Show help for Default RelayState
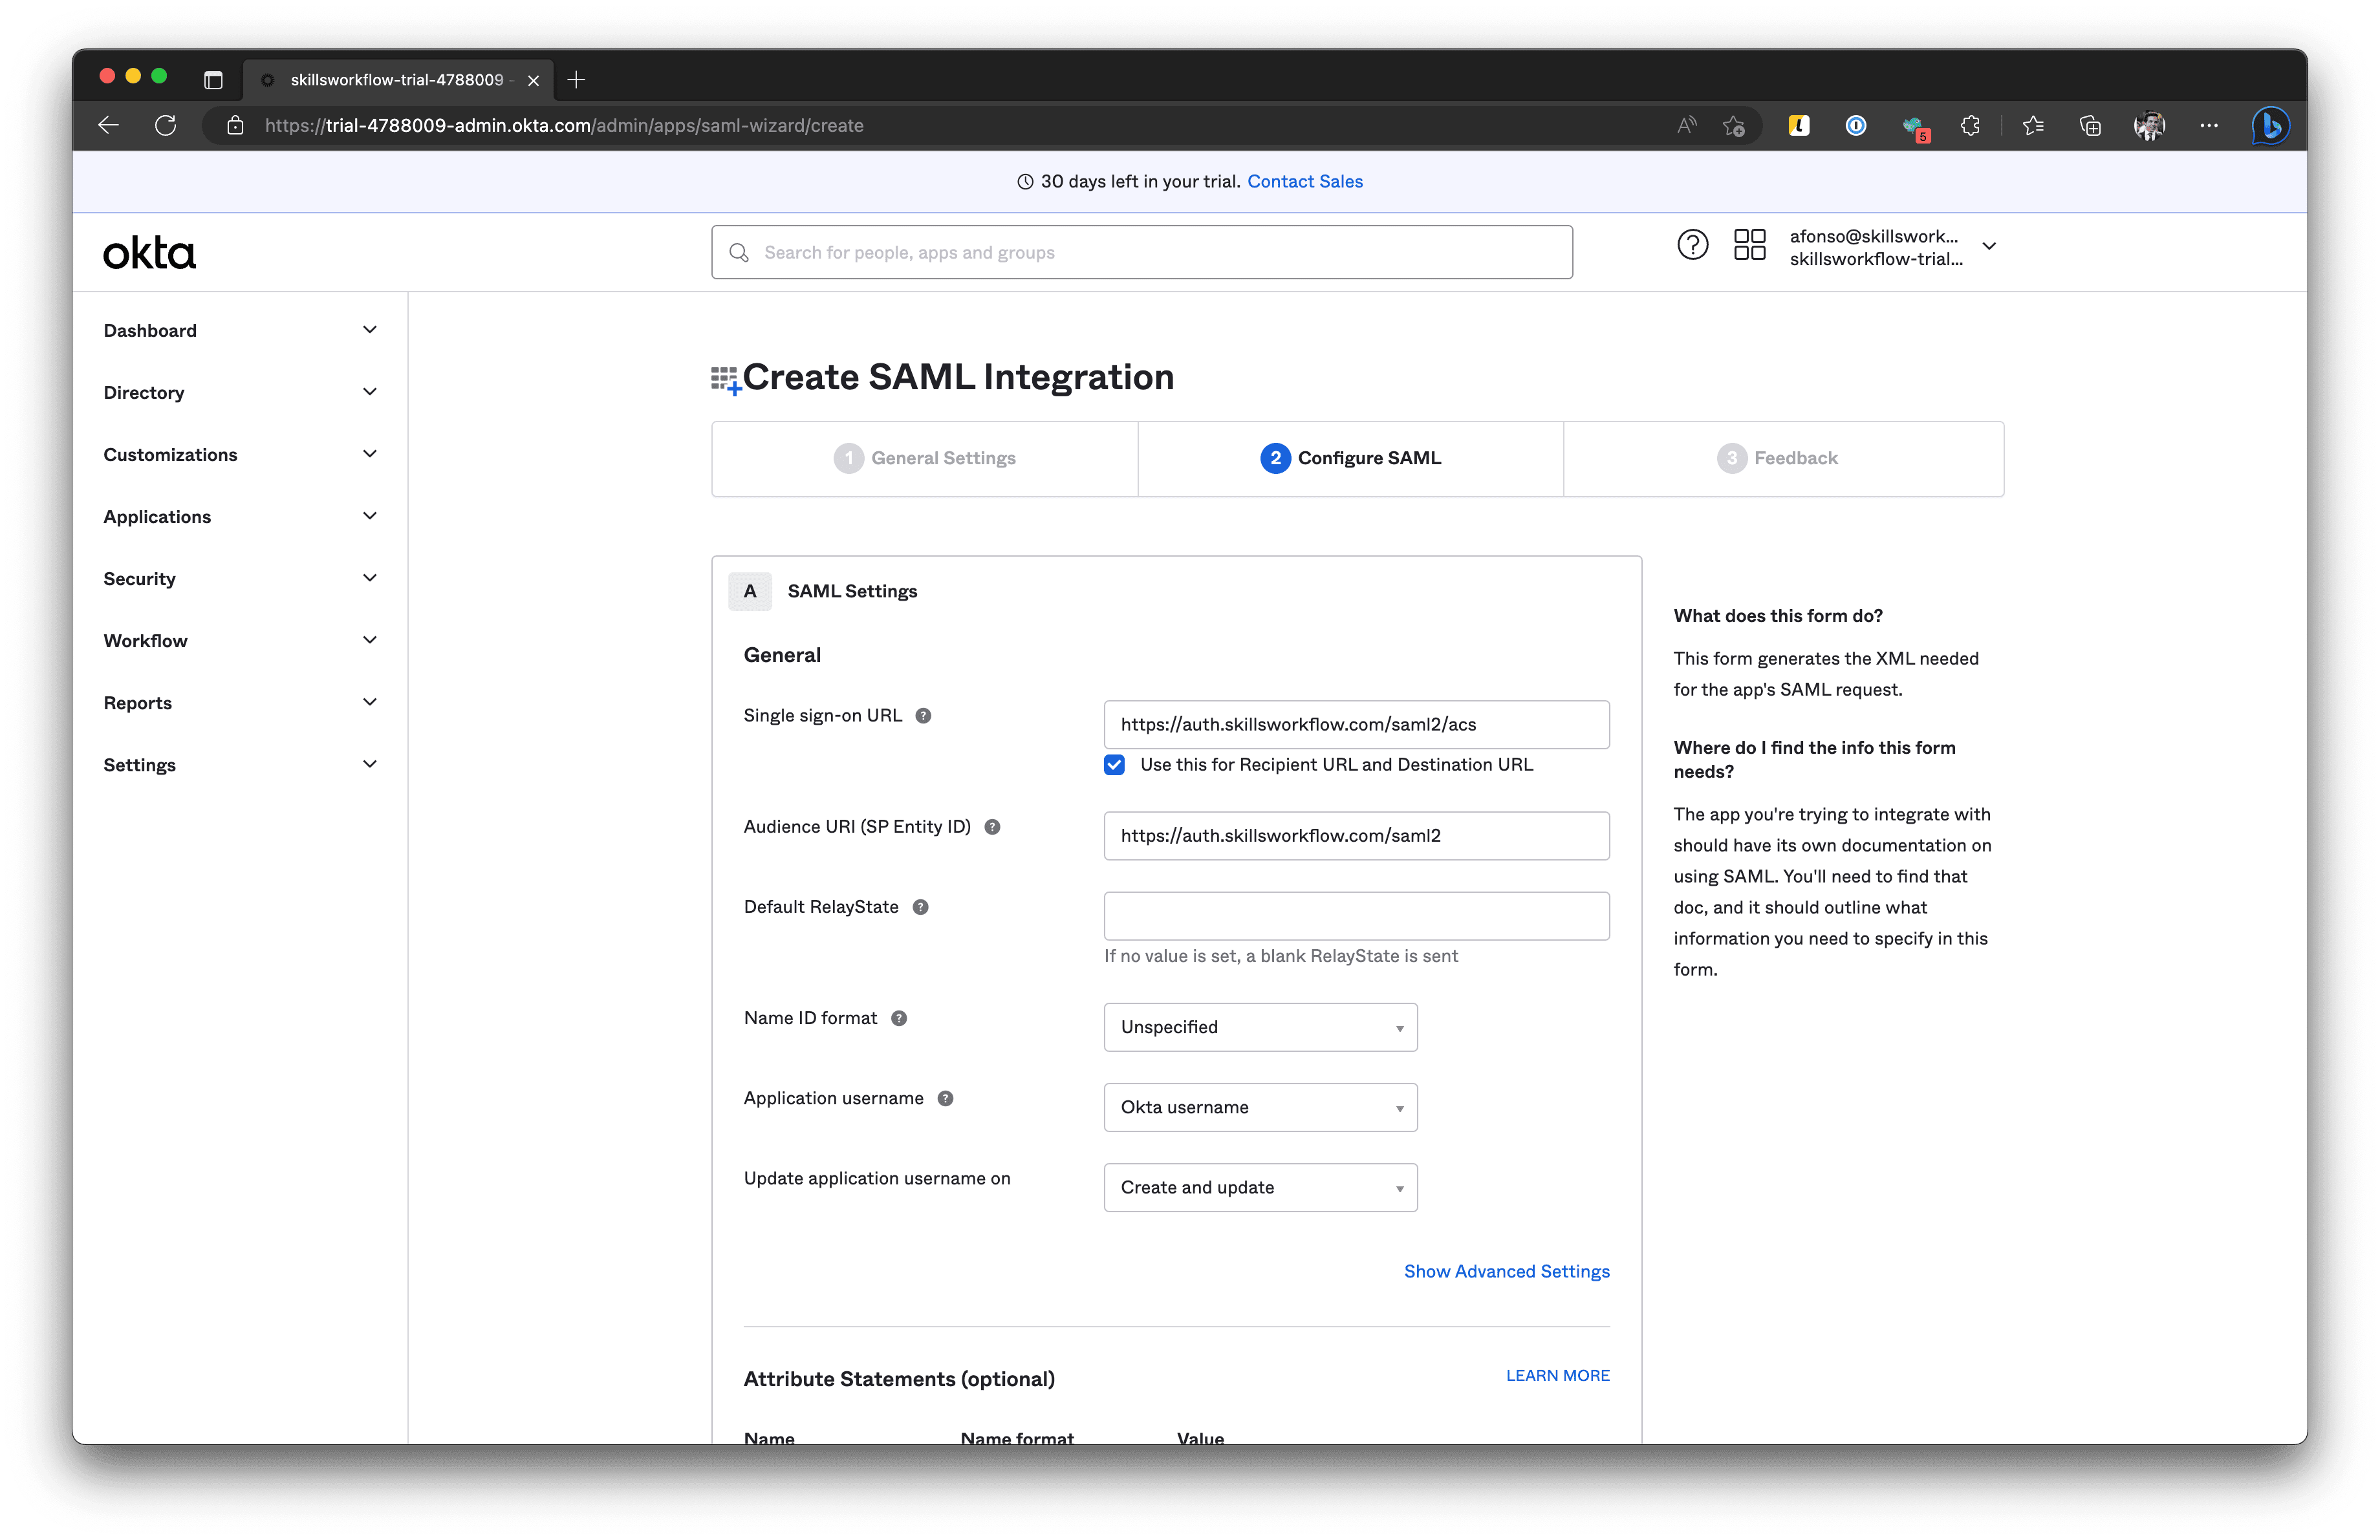This screenshot has width=2380, height=1540. (920, 908)
